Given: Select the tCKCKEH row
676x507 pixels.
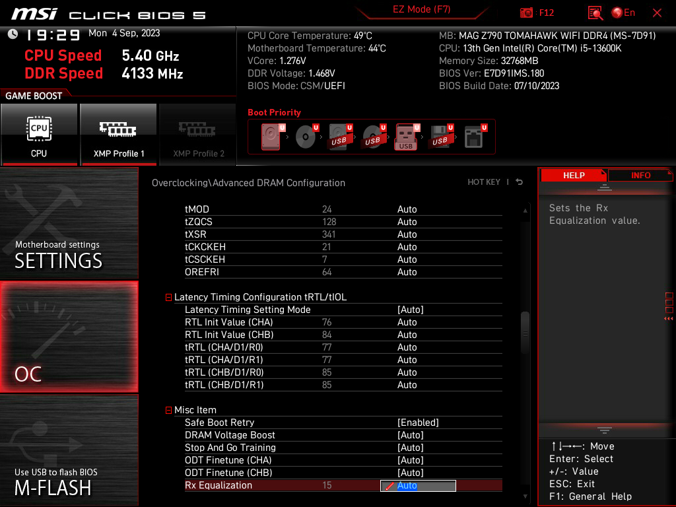Looking at the screenshot, I should (343, 247).
